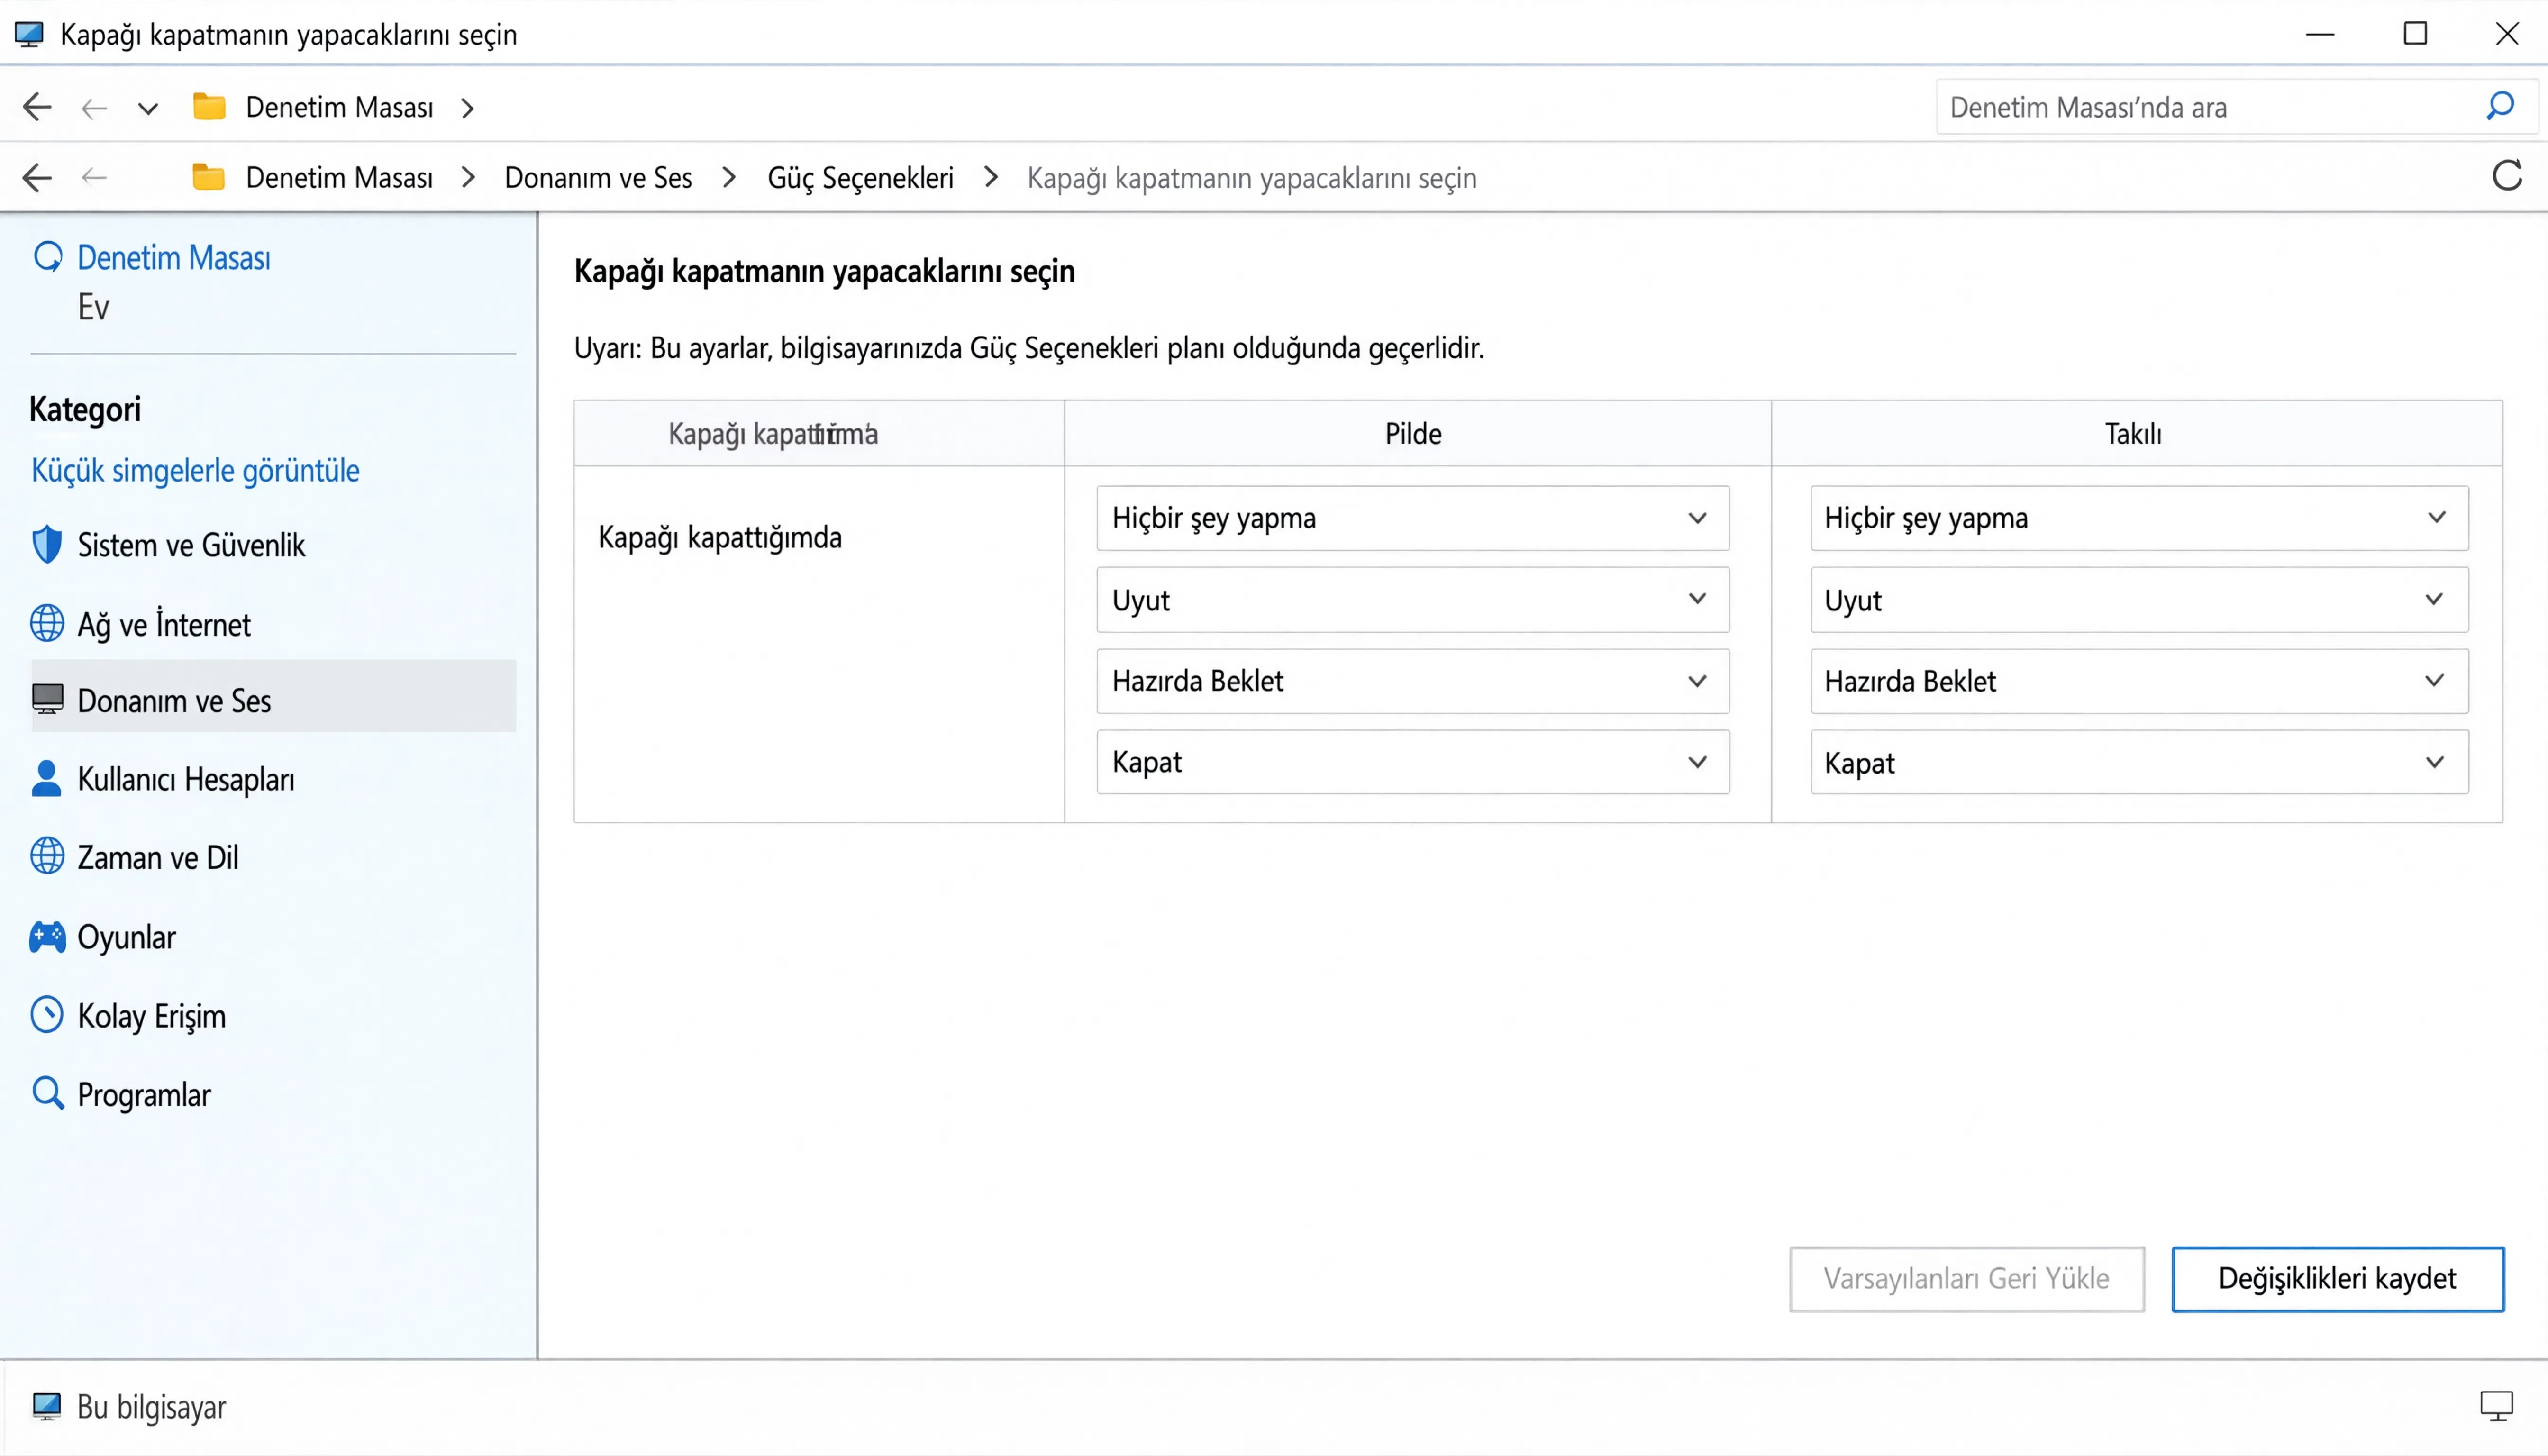Viewport: 2548px width, 1456px height.
Task: Click the 'Ev' text in the sidebar
Action: [x=93, y=307]
